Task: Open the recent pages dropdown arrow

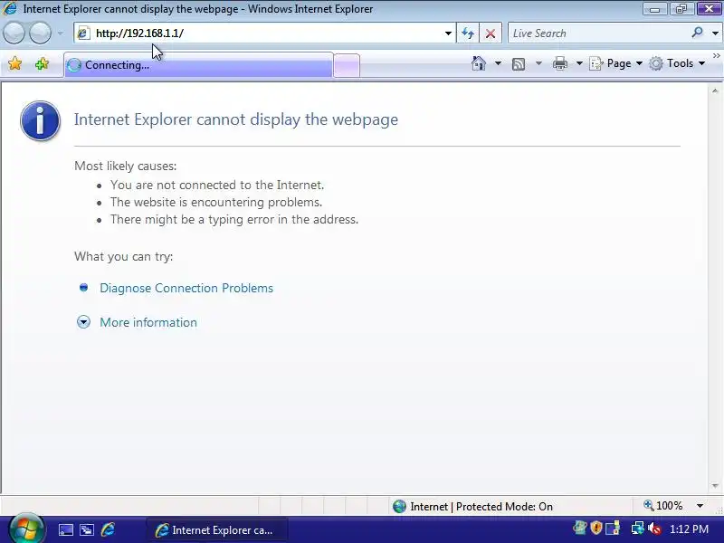Action: click(x=61, y=33)
